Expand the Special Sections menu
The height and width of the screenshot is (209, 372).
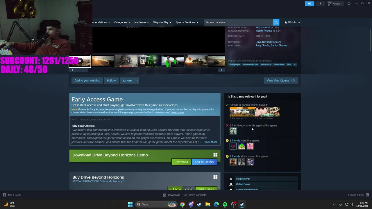187,22
